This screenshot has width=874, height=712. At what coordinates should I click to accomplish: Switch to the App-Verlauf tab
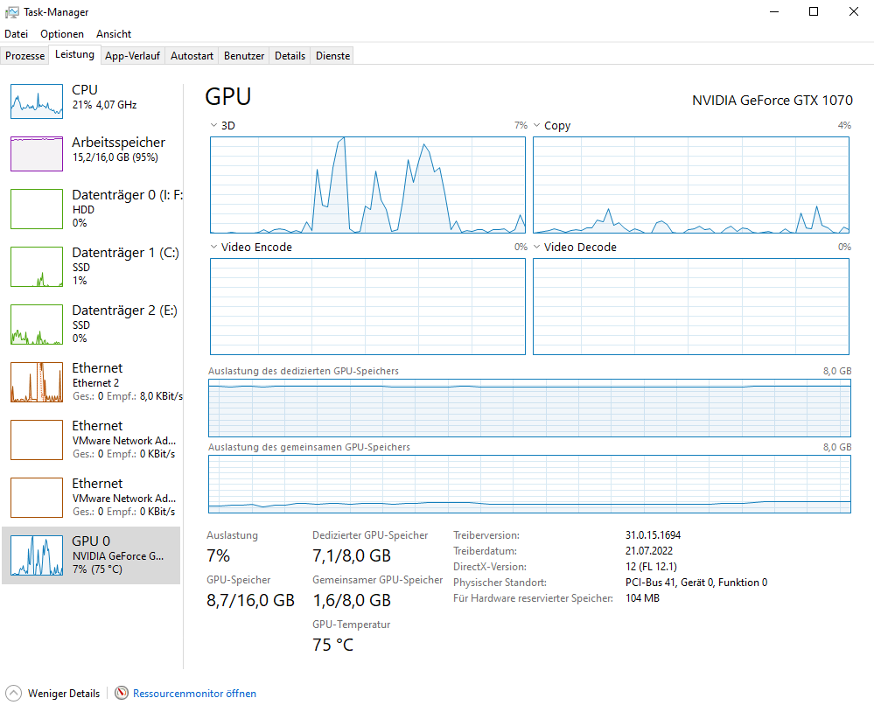pos(133,56)
